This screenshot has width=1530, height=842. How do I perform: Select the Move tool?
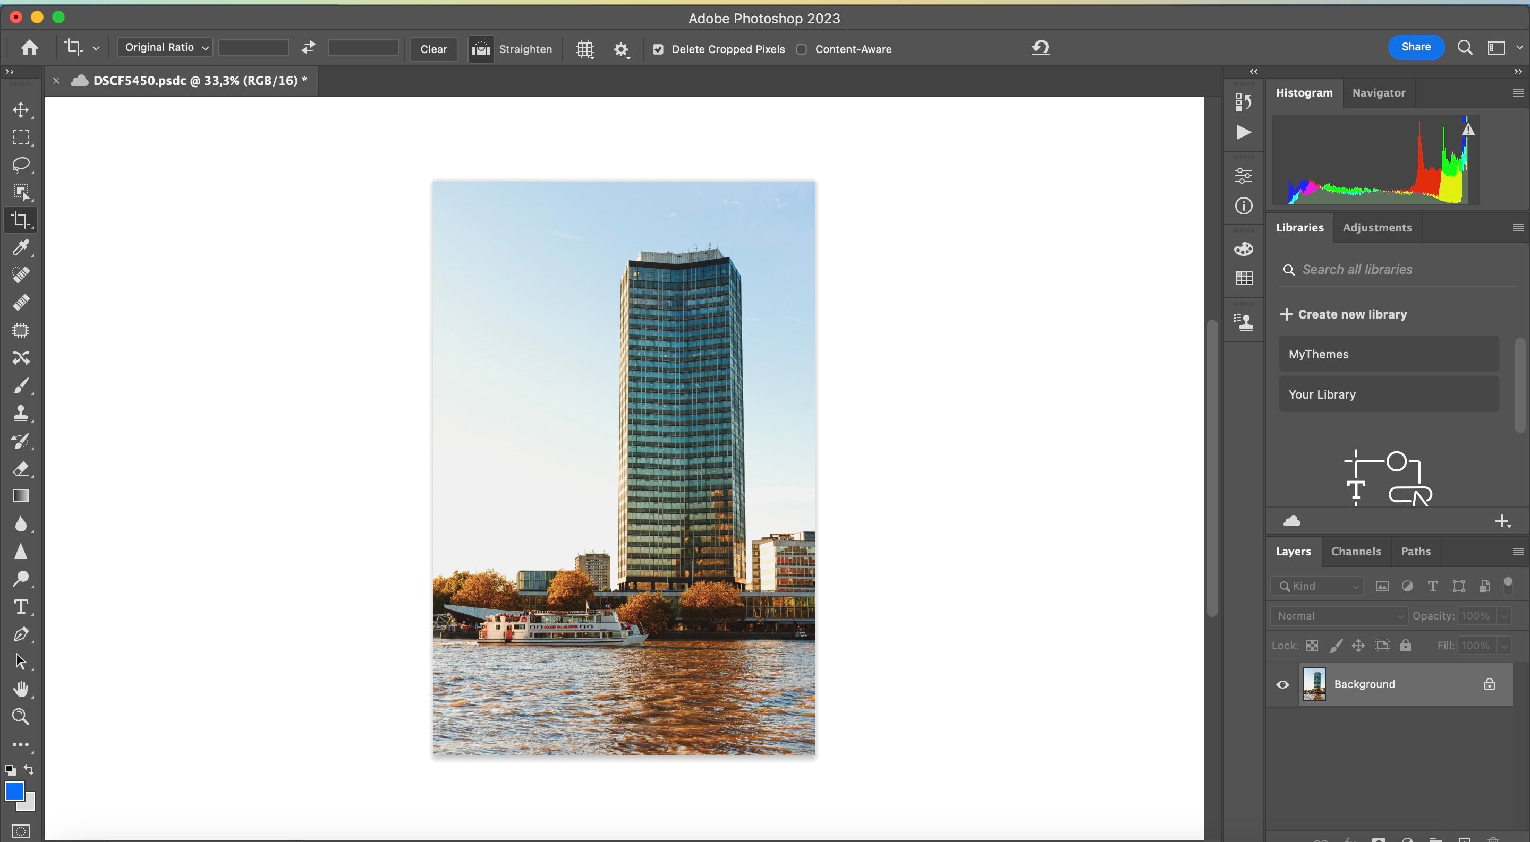(x=21, y=109)
